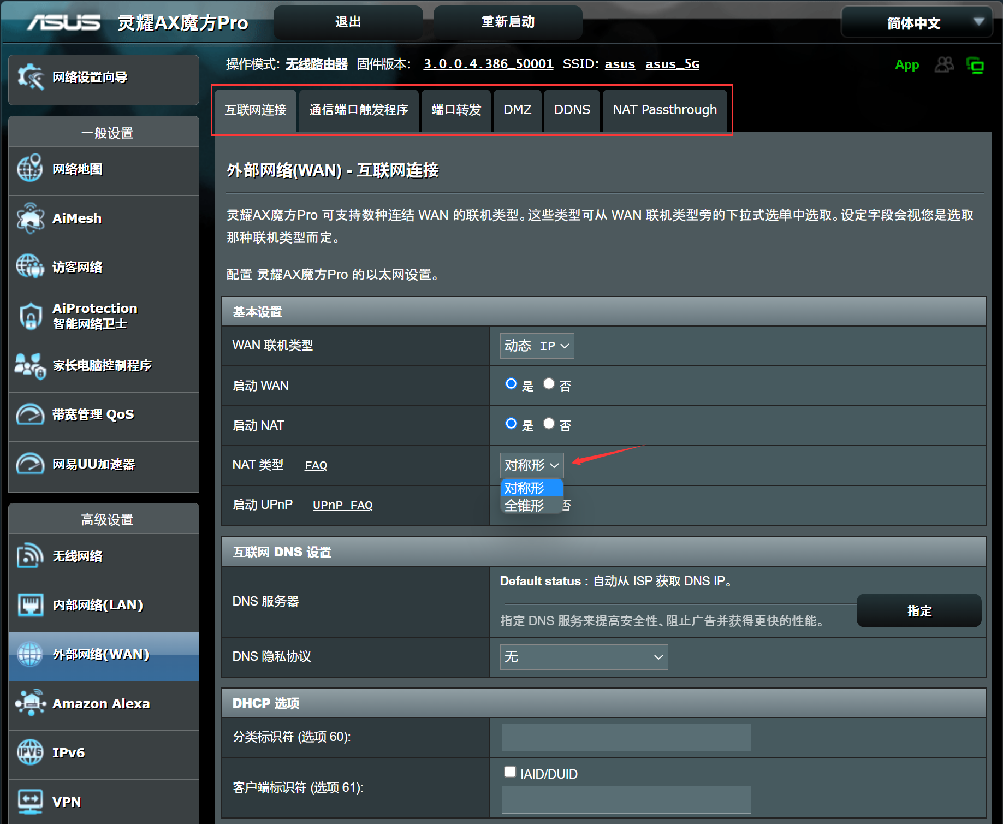1003x824 pixels.
Task: Switch to the 端口转发 tab
Action: [456, 110]
